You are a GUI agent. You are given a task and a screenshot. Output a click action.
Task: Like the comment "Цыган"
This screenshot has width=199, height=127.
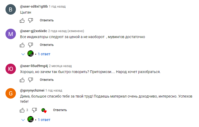[22, 20]
